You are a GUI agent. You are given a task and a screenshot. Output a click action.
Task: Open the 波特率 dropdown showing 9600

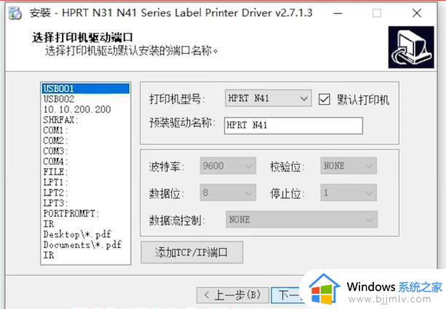(x=228, y=166)
